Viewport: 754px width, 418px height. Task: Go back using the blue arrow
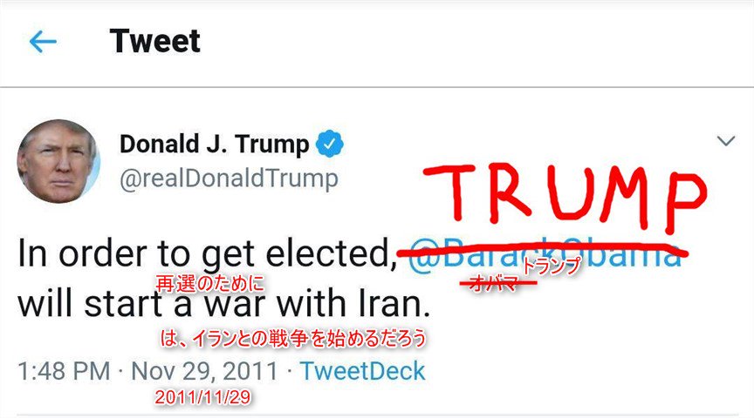pos(43,41)
